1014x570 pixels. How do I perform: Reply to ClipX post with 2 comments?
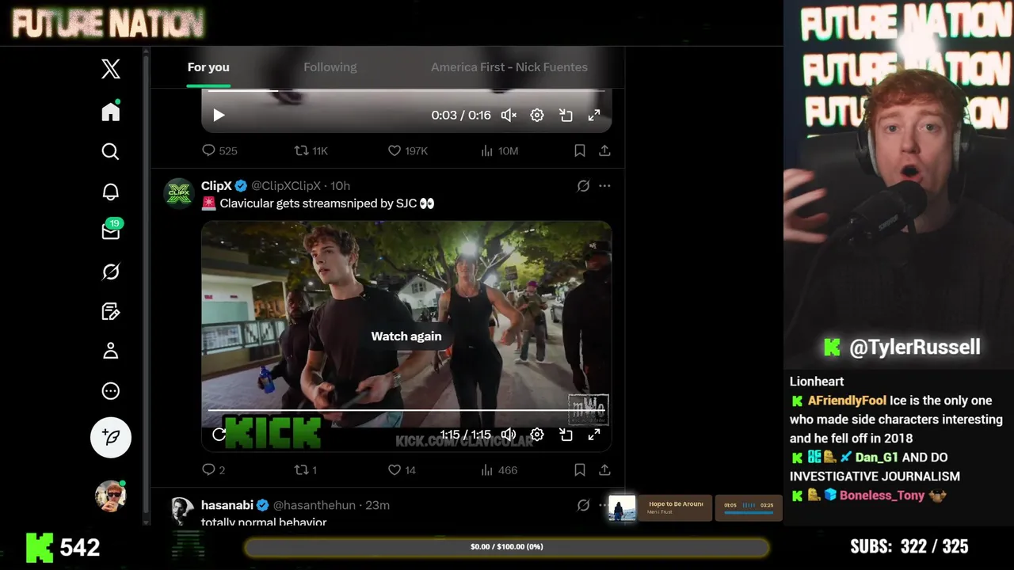point(214,470)
